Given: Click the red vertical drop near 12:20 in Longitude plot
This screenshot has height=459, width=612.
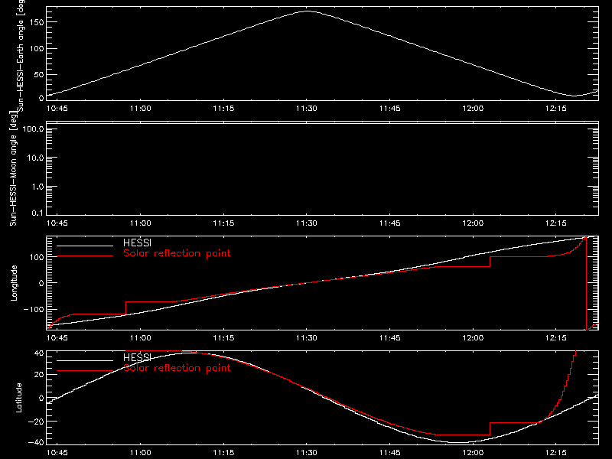Looking at the screenshot, I should (586, 283).
